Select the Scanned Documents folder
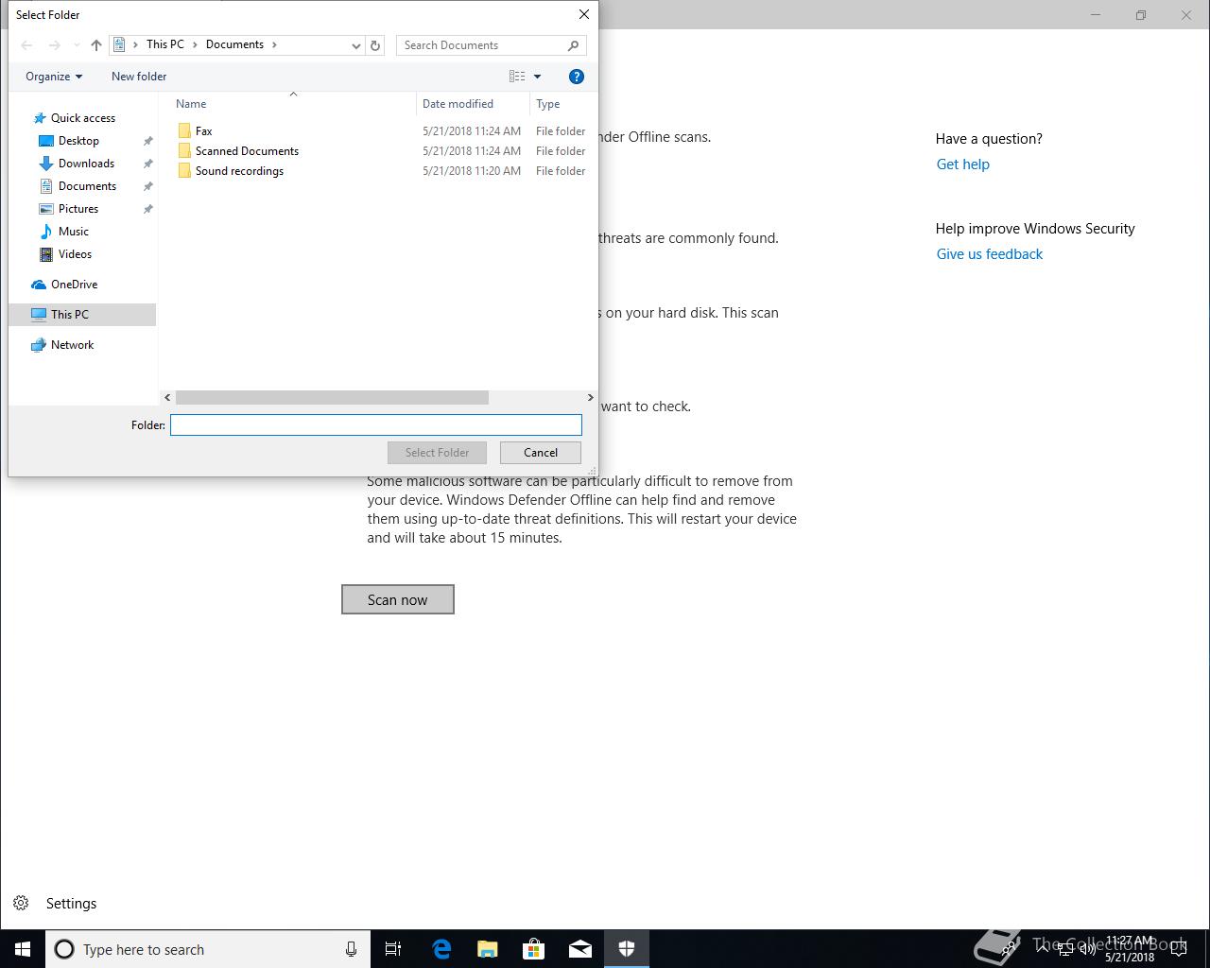1210x968 pixels. coord(247,151)
